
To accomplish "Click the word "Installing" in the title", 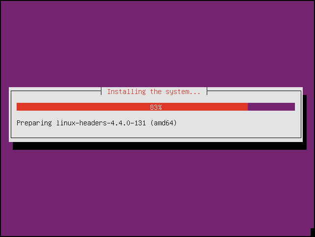I will 126,92.
